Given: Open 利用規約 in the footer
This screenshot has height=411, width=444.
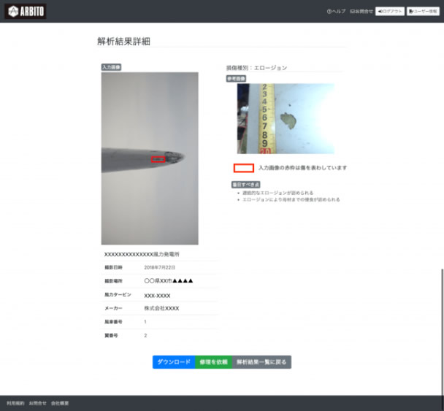Looking at the screenshot, I should 15,403.
